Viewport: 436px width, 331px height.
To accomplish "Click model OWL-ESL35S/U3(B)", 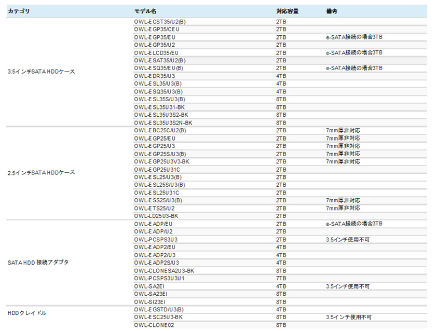I will pyautogui.click(x=160, y=100).
